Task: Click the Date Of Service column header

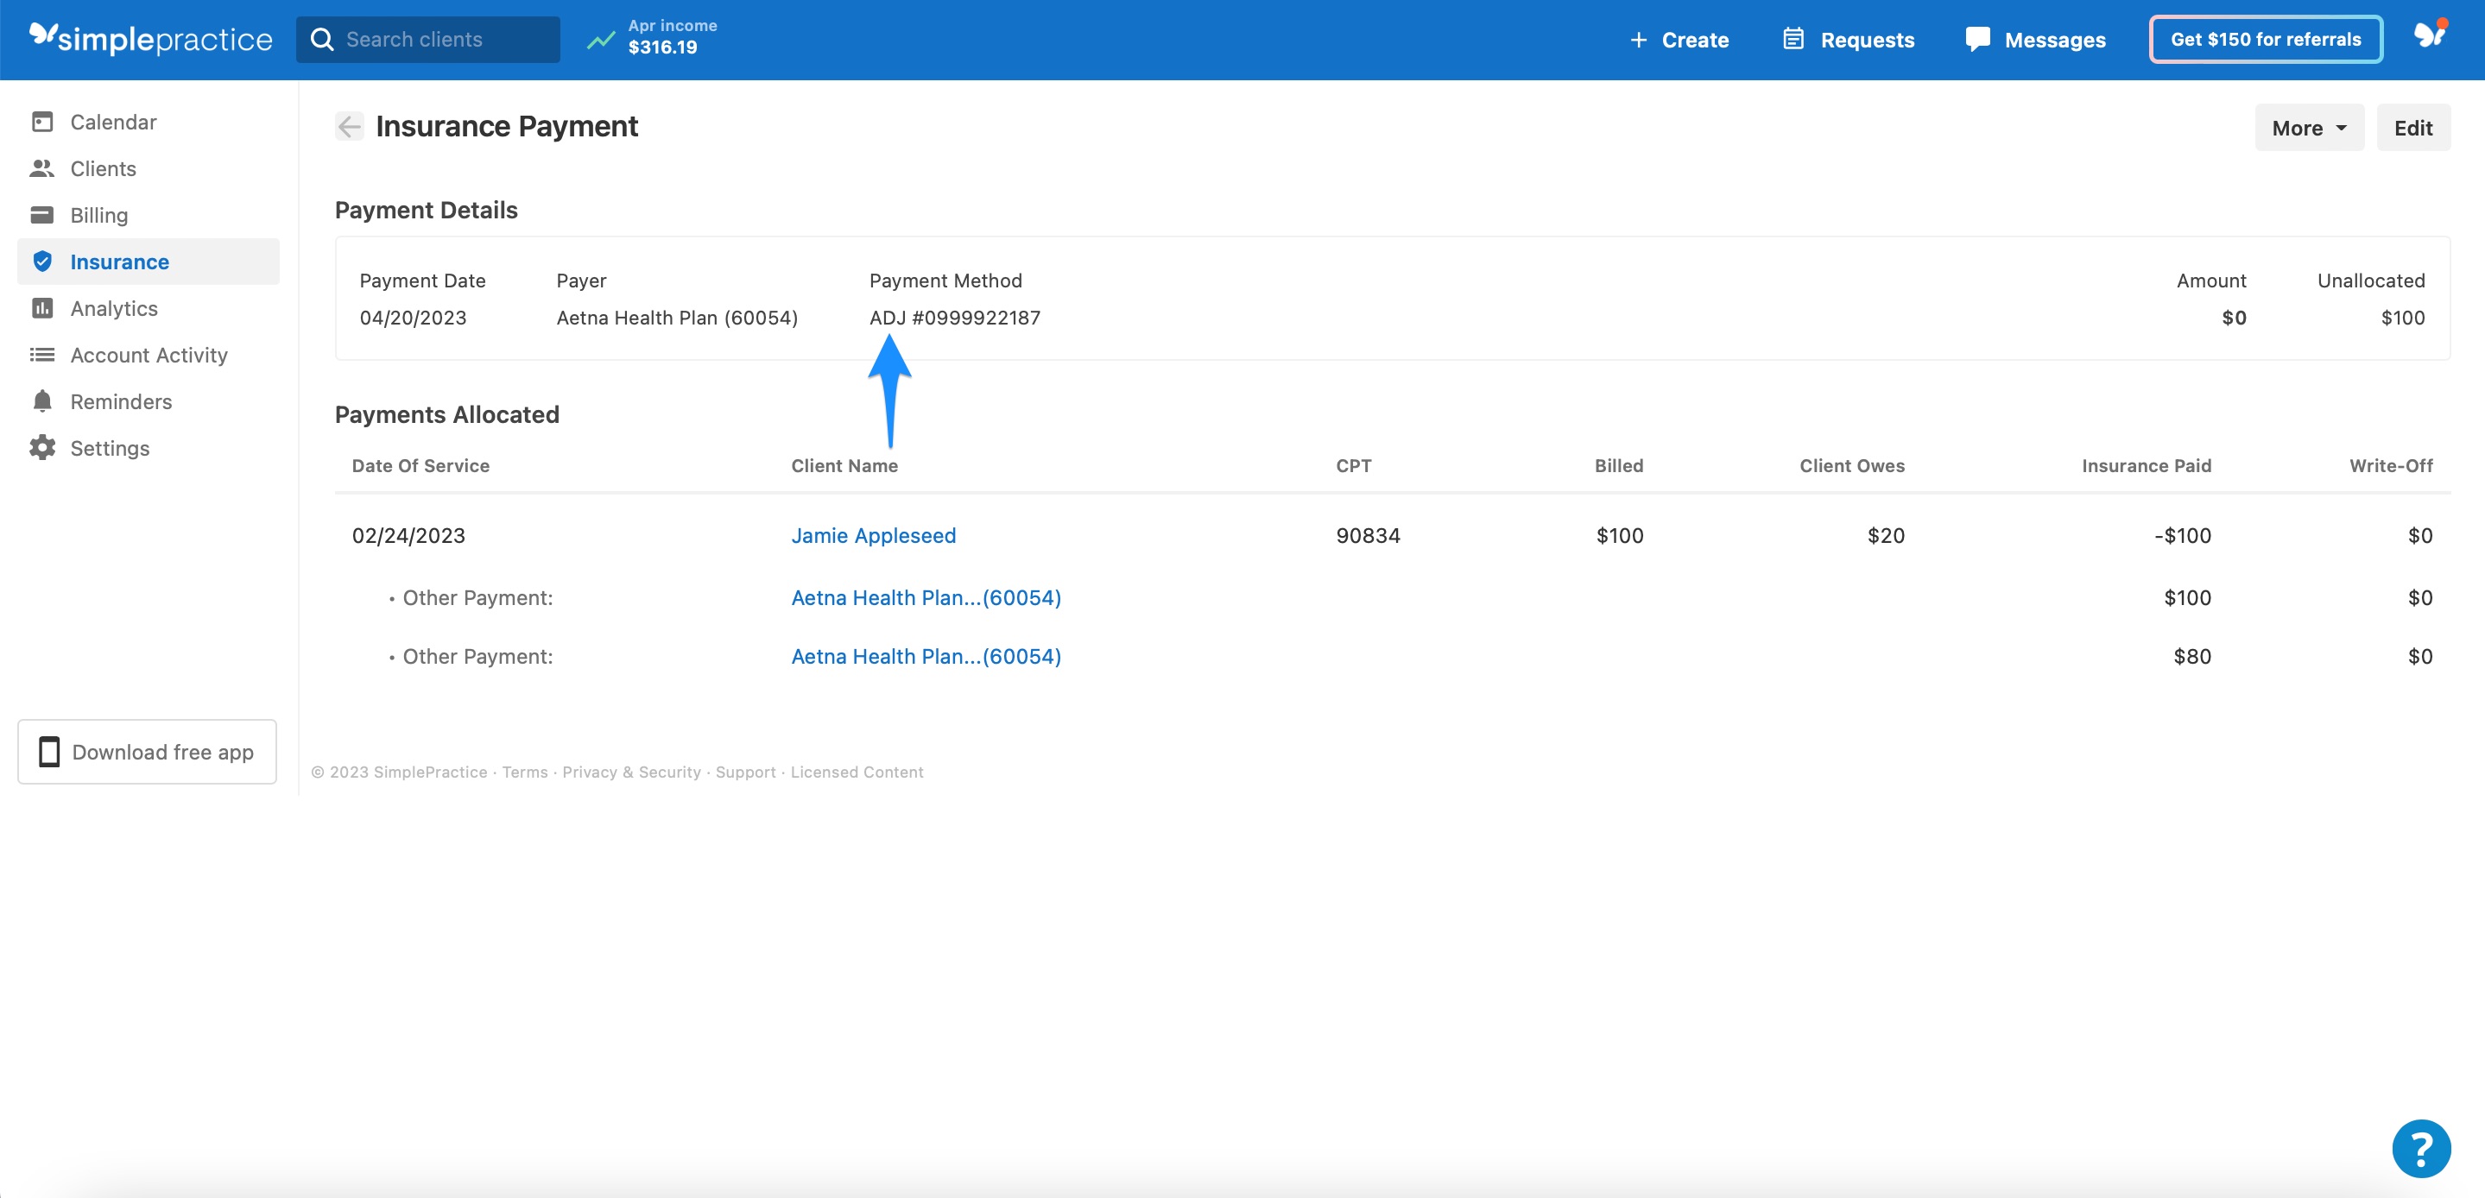Action: [x=420, y=465]
